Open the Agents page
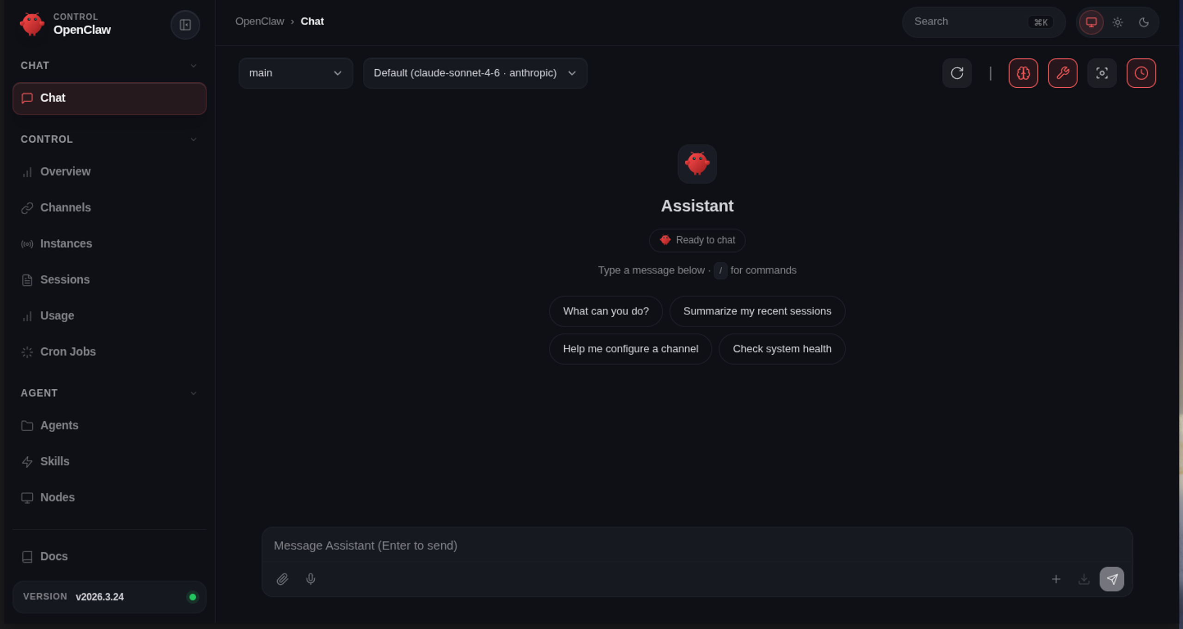This screenshot has height=629, width=1183. tap(110, 425)
